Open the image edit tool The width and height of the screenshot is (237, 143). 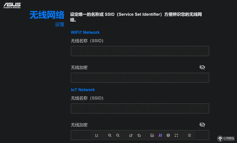tap(152, 135)
